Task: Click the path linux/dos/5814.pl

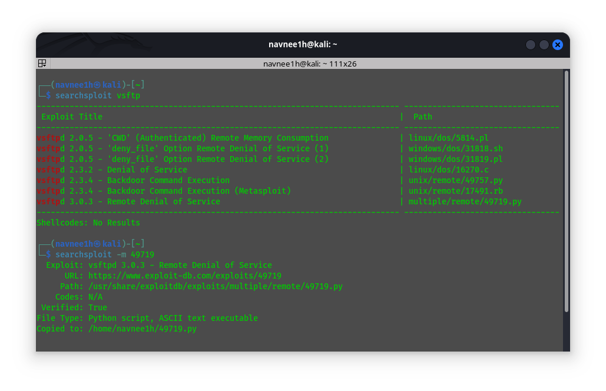Action: pyautogui.click(x=448, y=138)
